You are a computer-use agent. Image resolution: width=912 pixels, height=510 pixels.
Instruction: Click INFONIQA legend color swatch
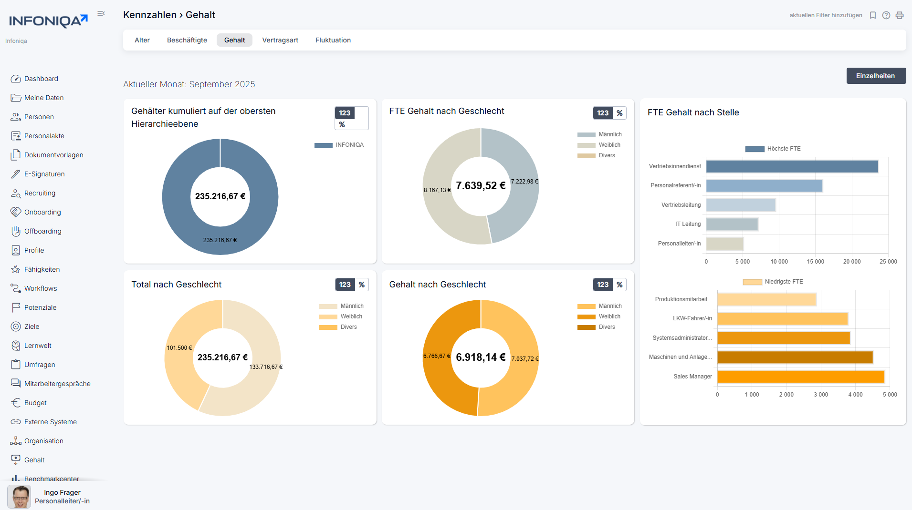pyautogui.click(x=324, y=145)
